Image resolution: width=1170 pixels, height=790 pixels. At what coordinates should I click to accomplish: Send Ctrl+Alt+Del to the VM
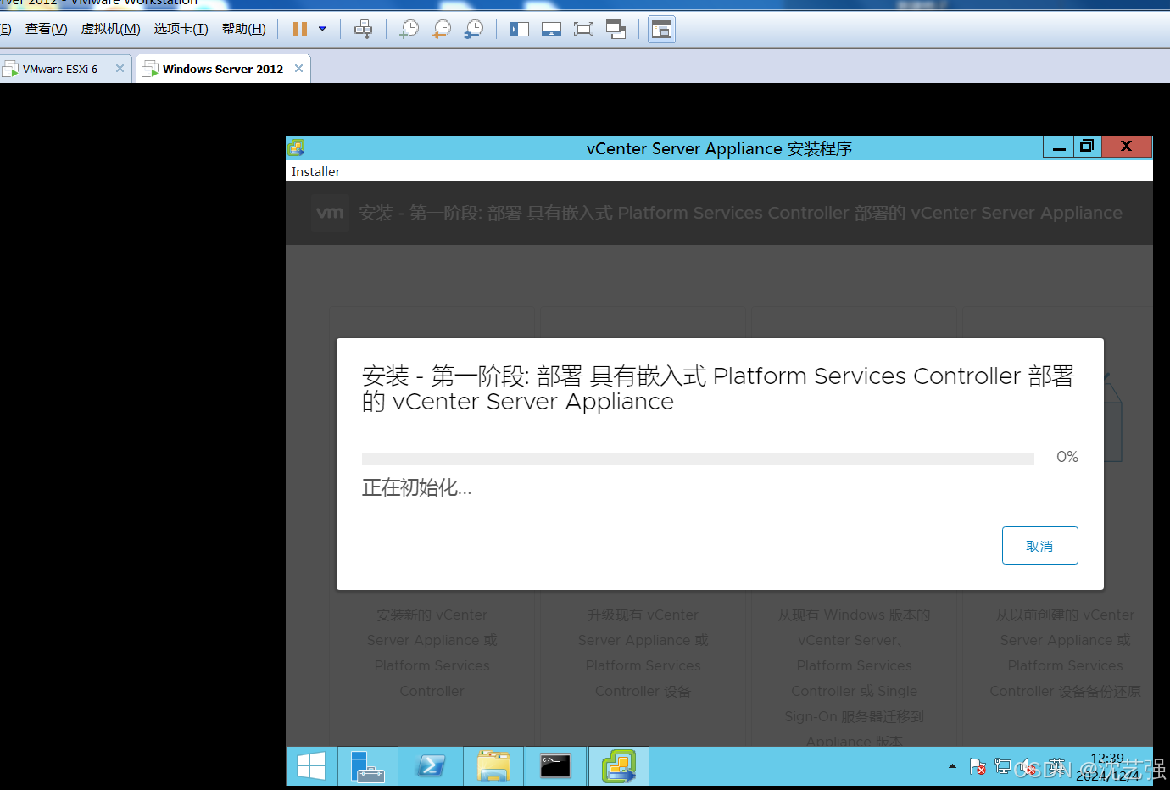[363, 30]
